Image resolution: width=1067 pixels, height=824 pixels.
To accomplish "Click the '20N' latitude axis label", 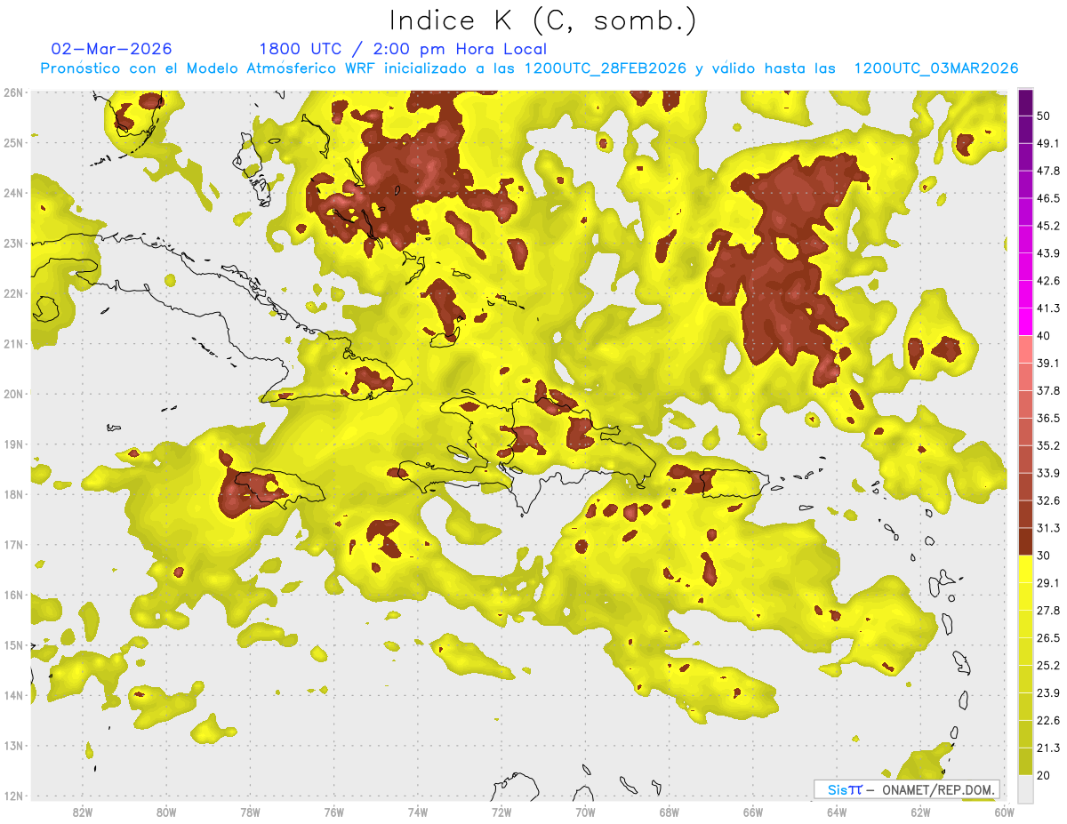I will coord(13,394).
